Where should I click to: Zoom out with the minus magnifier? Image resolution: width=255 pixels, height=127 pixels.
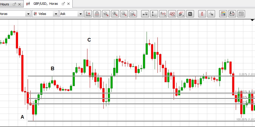click(x=124, y=14)
